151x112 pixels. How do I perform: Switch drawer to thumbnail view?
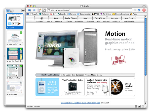pos(8,11)
